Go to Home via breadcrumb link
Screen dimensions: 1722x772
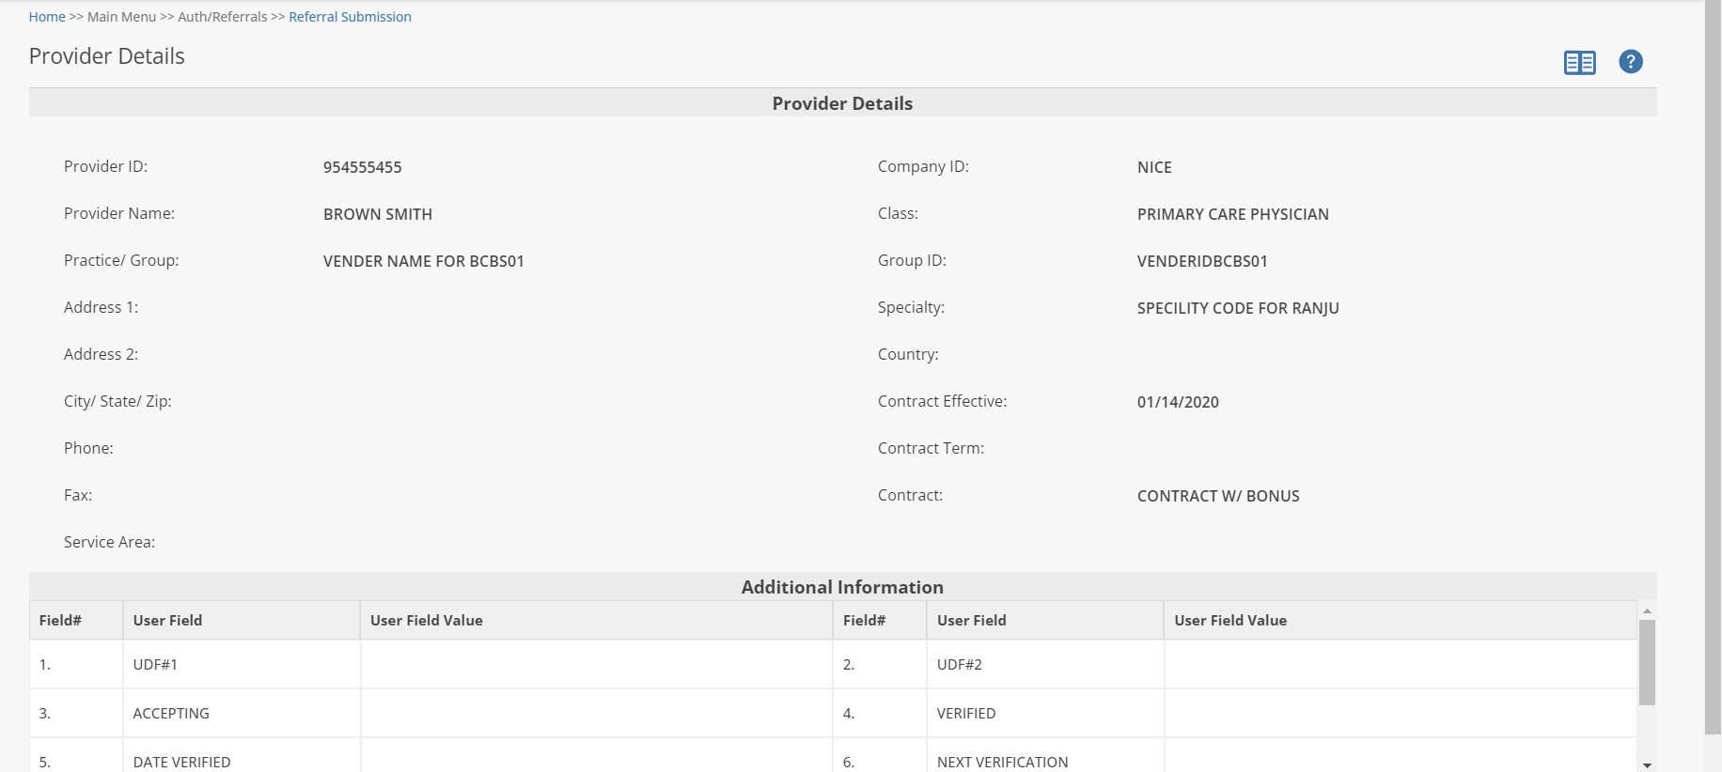pyautogui.click(x=47, y=17)
